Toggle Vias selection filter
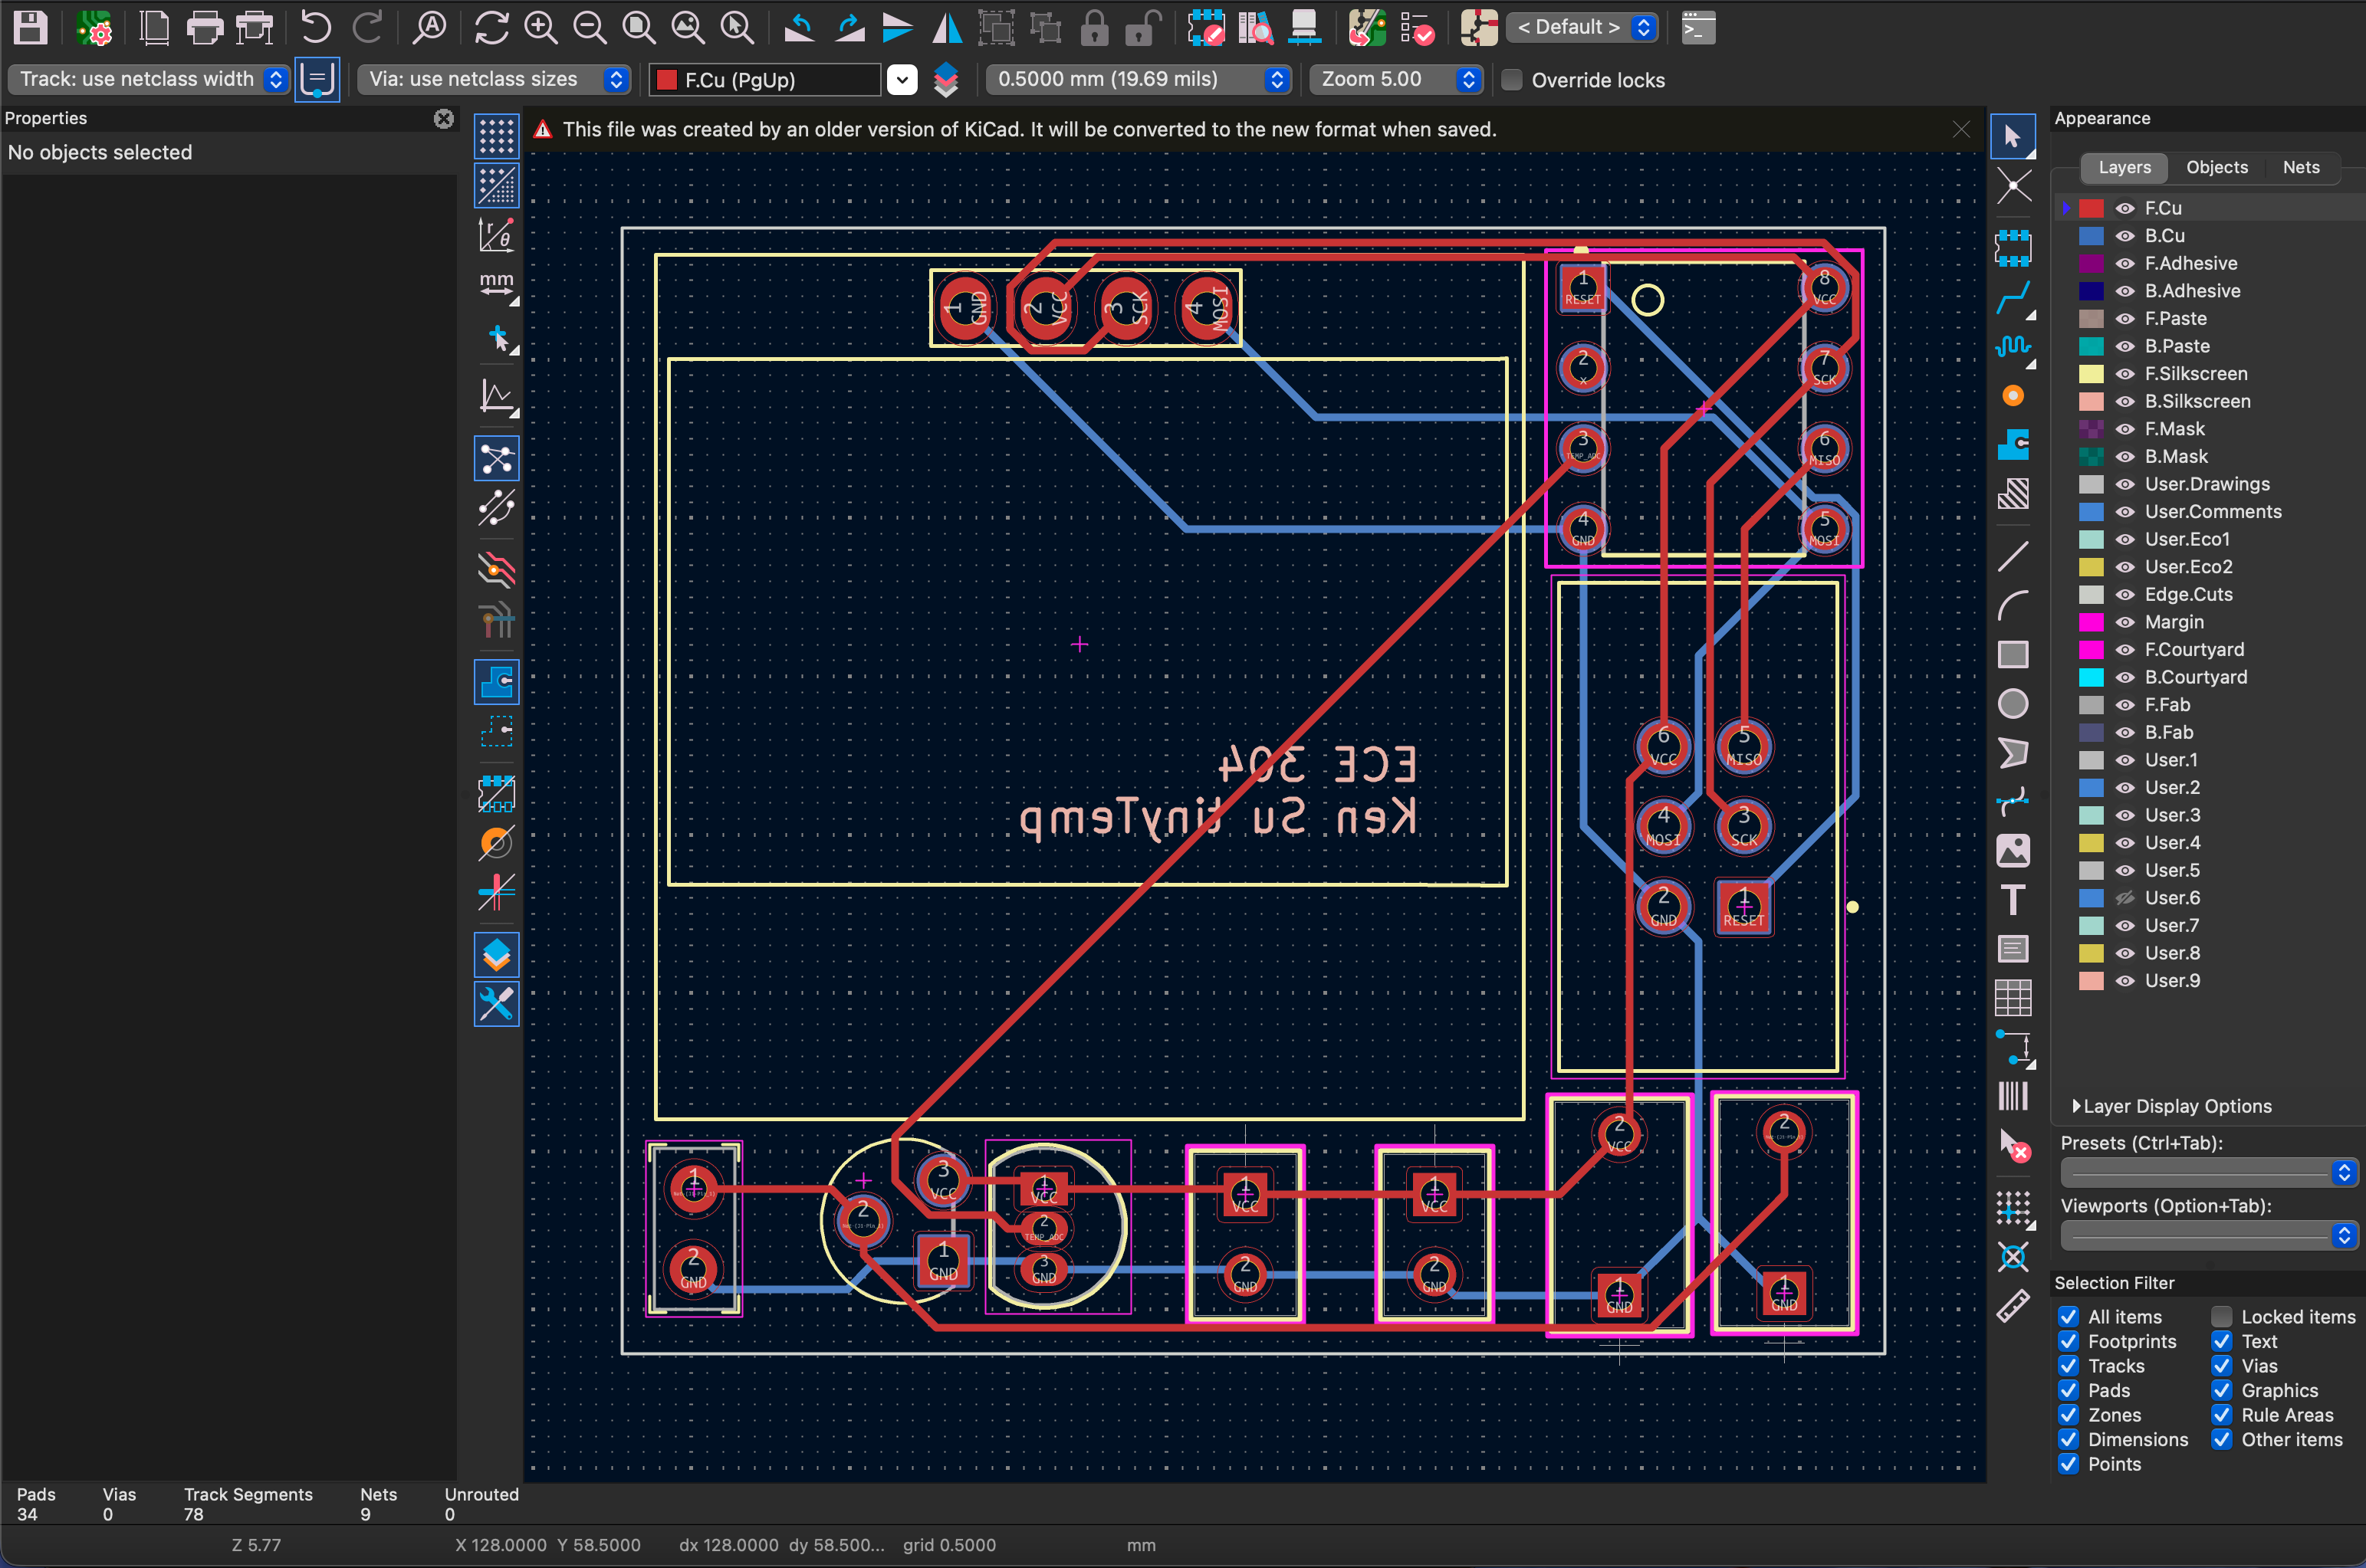The image size is (2366, 1568). coord(2221,1366)
